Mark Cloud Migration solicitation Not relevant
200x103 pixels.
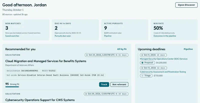pyautogui.click(x=119, y=84)
